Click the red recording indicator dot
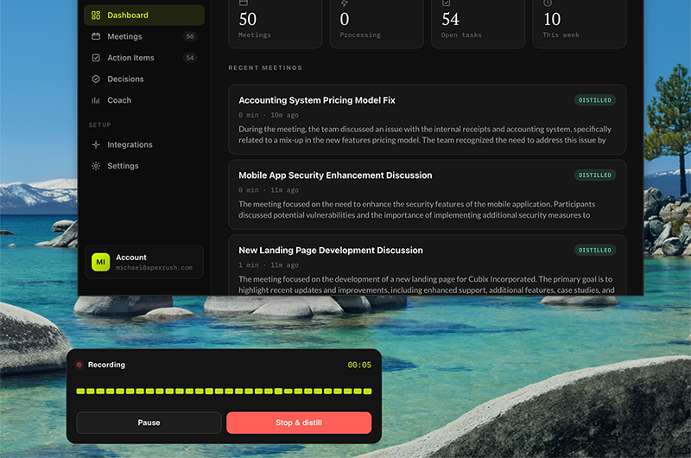691x458 pixels. (x=79, y=365)
